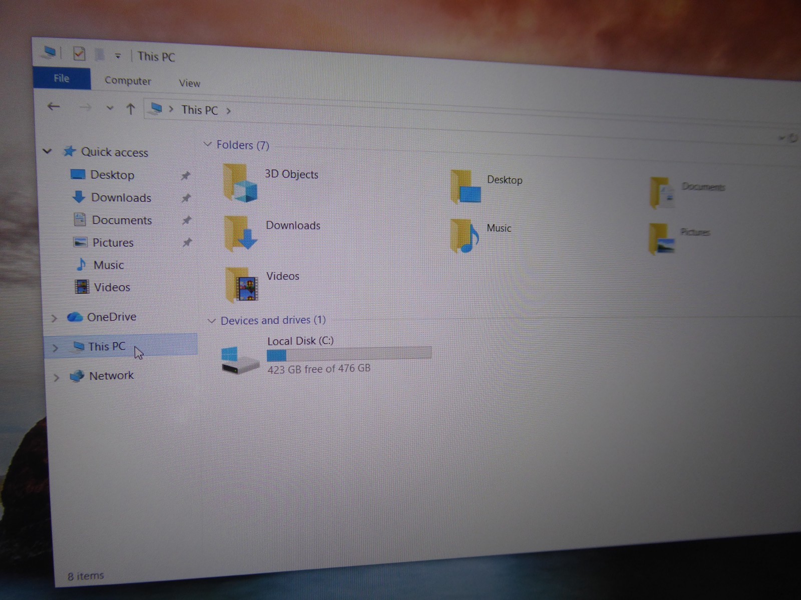This screenshot has height=600, width=801.
Task: Open Pictures in Quick access
Action: tap(113, 242)
